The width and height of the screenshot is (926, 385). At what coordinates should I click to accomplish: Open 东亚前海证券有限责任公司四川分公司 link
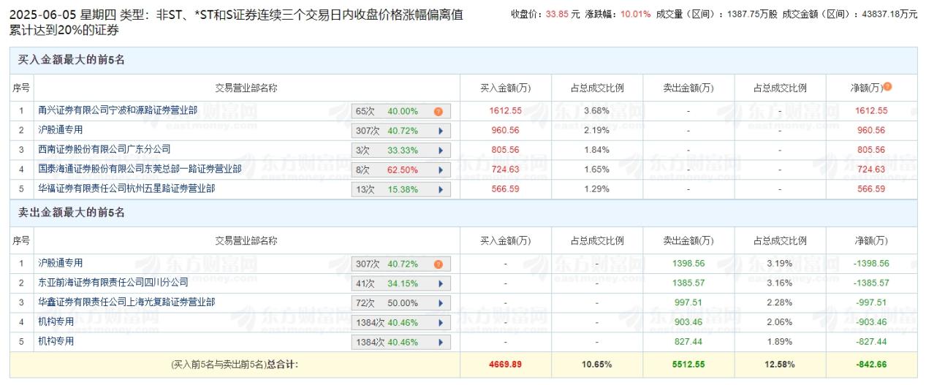(x=113, y=282)
